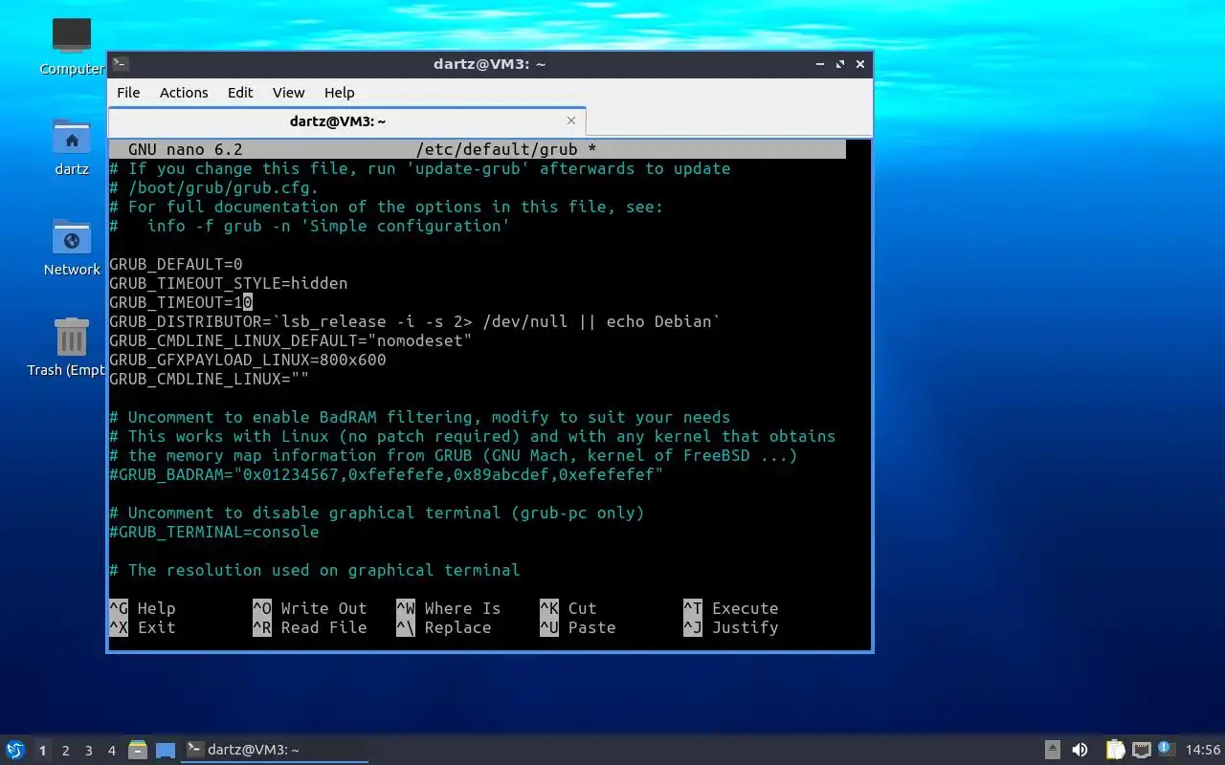
Task: Close the terminal window
Action: tap(860, 64)
